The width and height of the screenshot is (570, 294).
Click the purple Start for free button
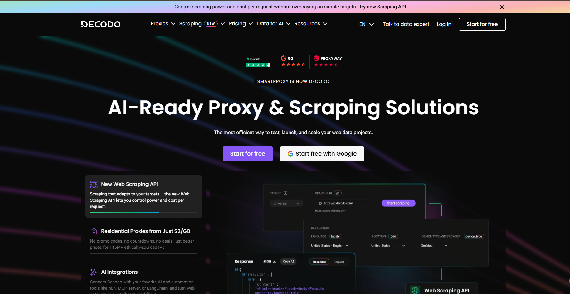click(248, 154)
